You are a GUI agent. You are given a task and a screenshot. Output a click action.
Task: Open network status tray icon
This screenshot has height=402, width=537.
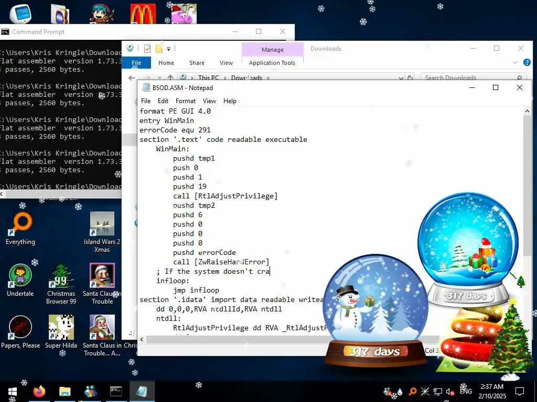438,392
